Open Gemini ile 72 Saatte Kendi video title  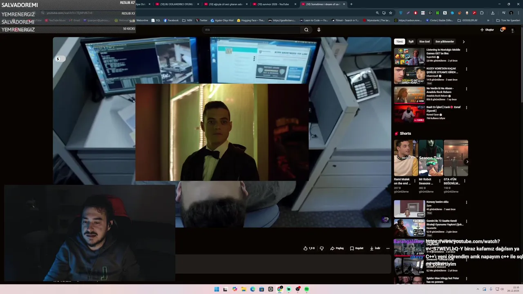445,223
